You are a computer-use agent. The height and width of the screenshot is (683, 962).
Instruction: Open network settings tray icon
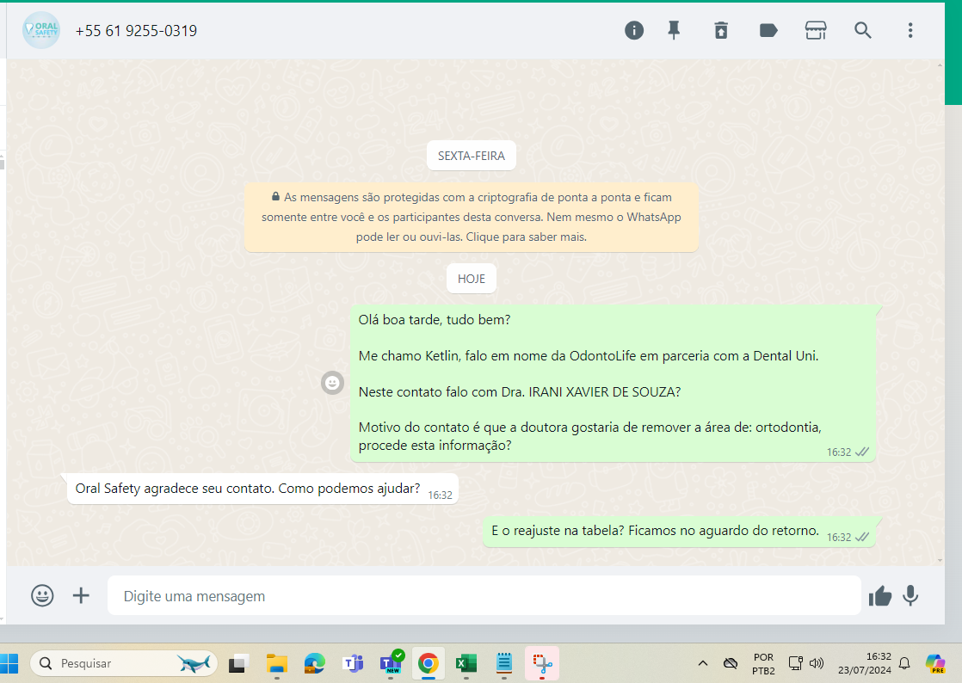point(796,663)
